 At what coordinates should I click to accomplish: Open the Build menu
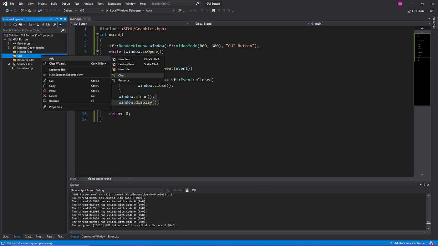(54, 4)
